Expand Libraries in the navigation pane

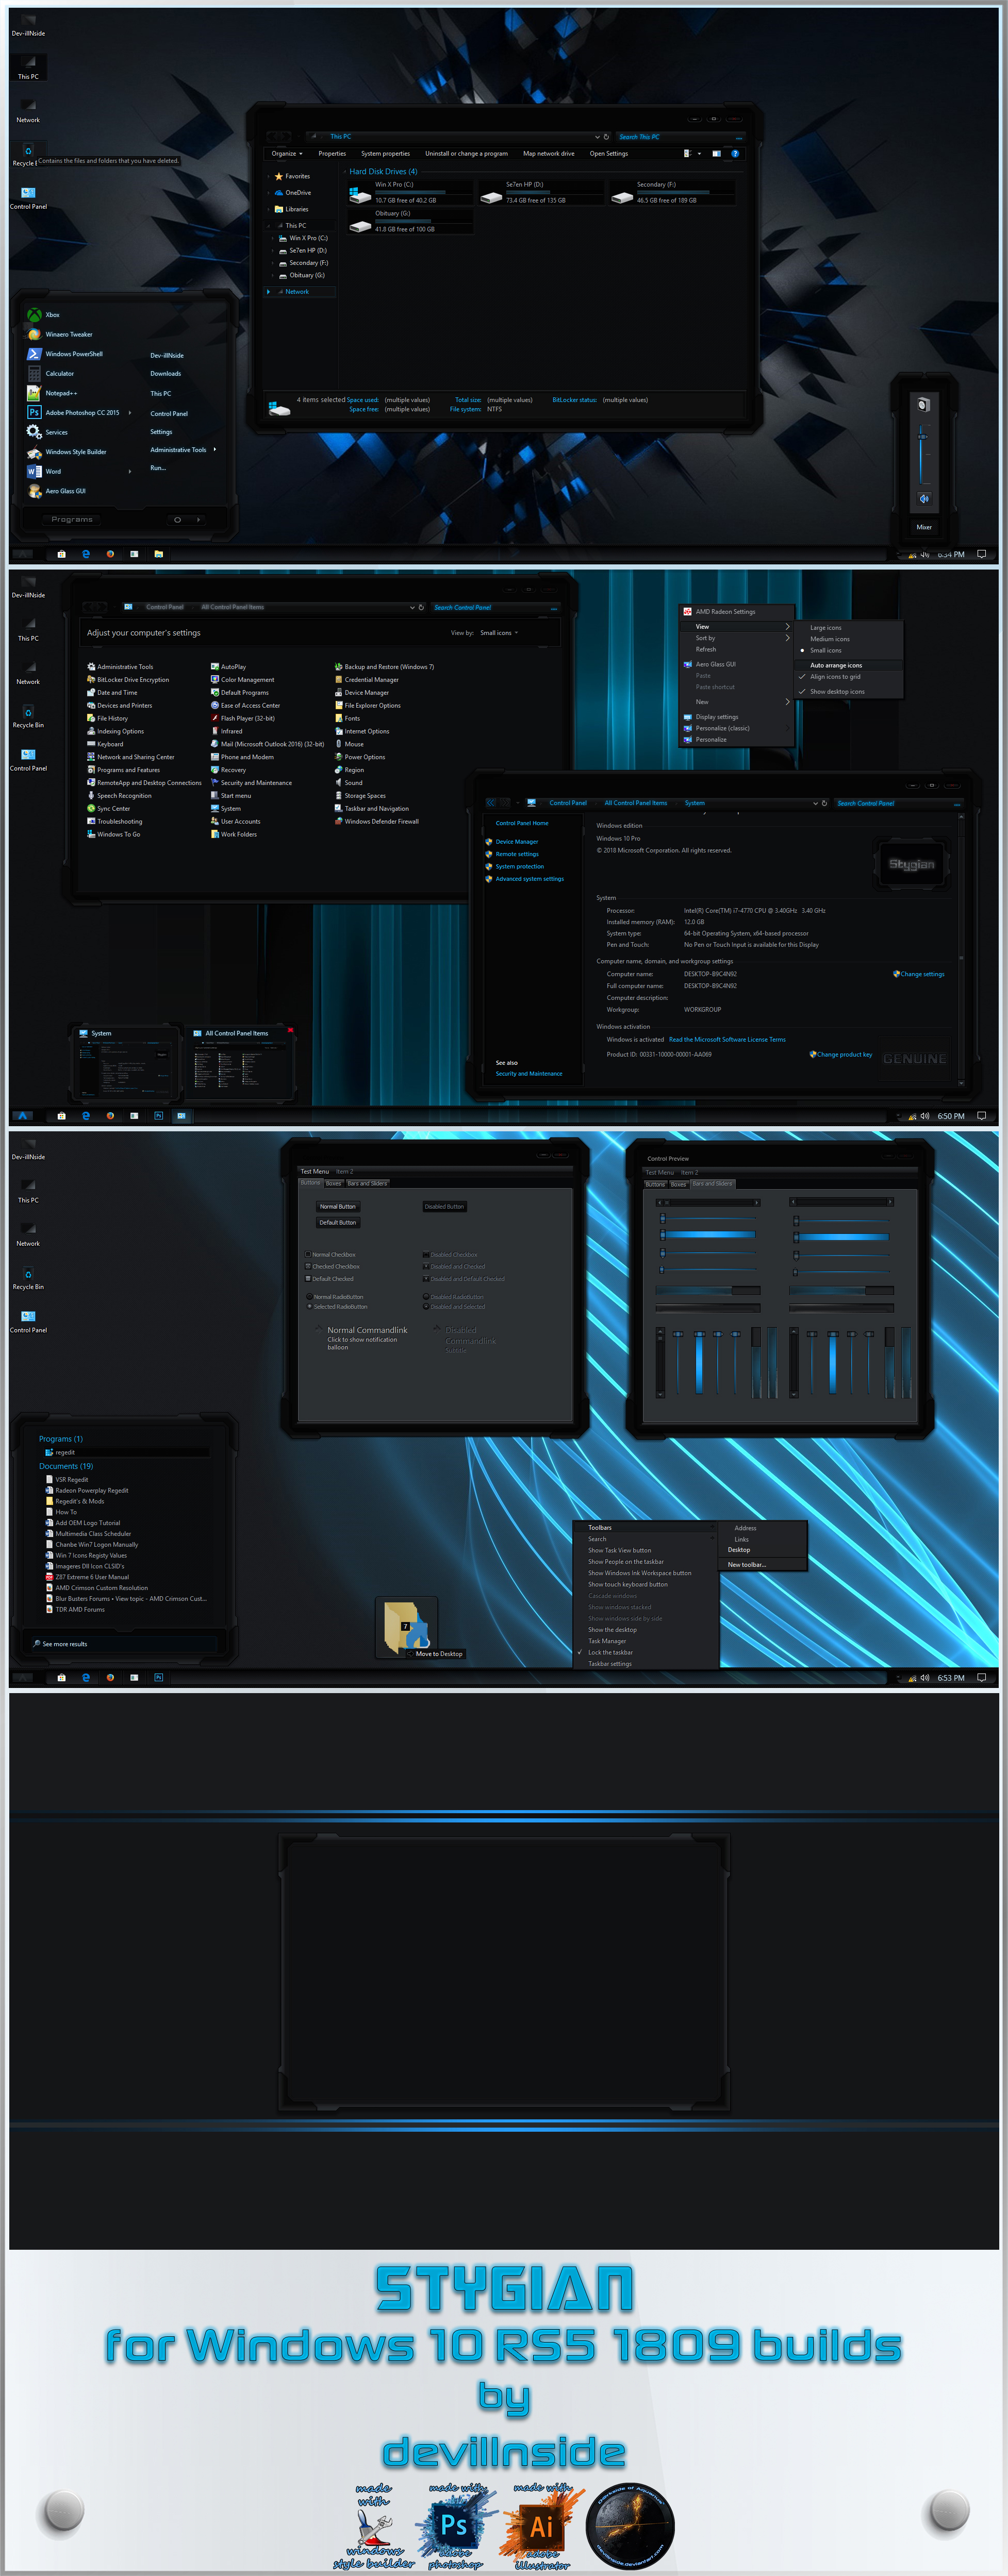click(270, 209)
